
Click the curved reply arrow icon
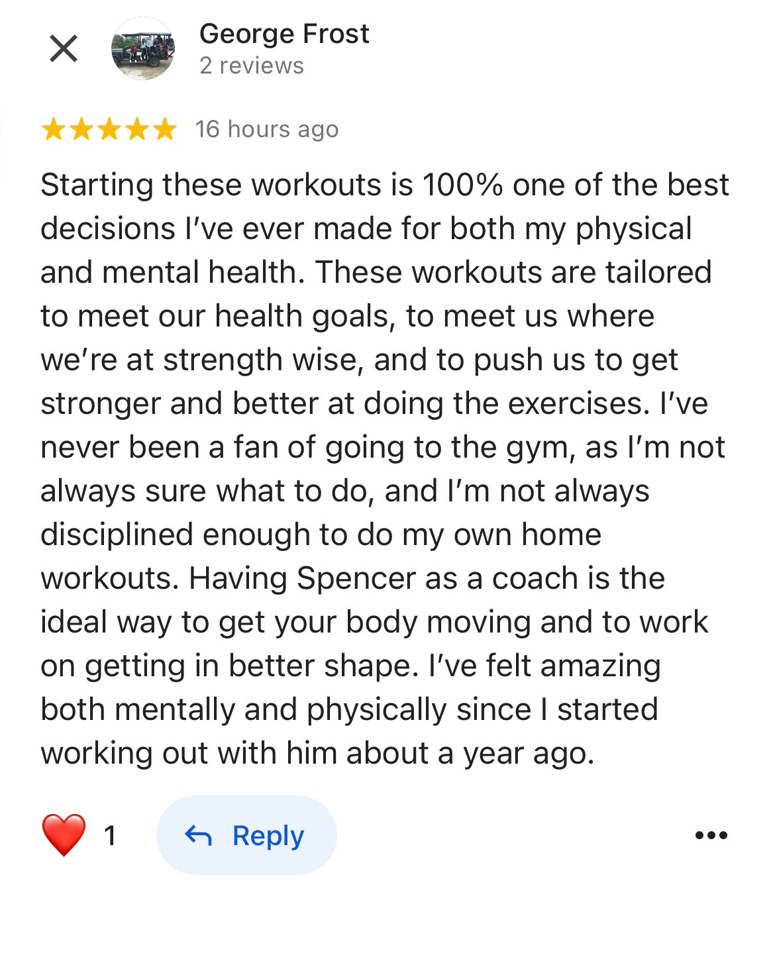[198, 836]
